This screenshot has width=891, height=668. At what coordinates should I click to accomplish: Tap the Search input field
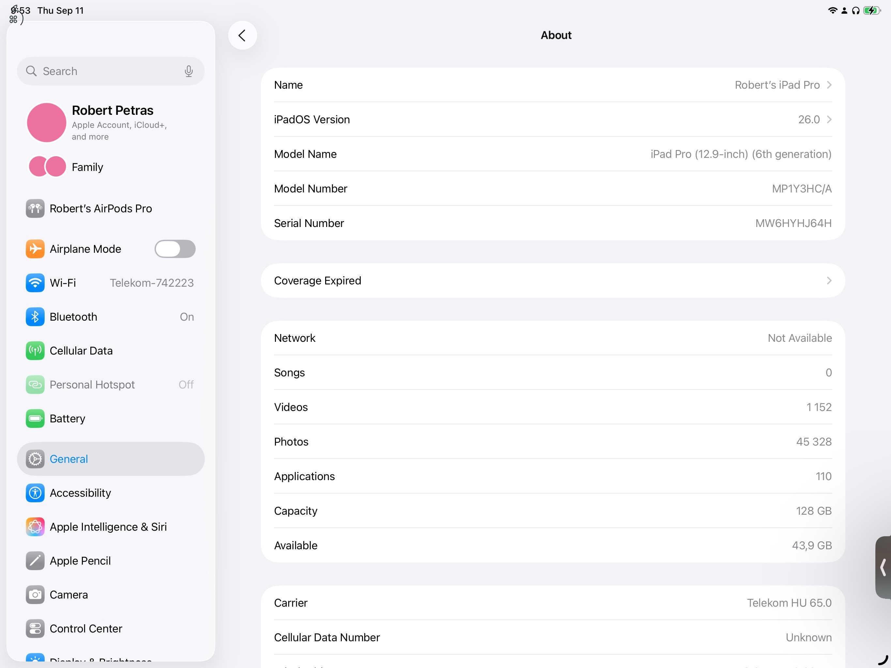111,71
